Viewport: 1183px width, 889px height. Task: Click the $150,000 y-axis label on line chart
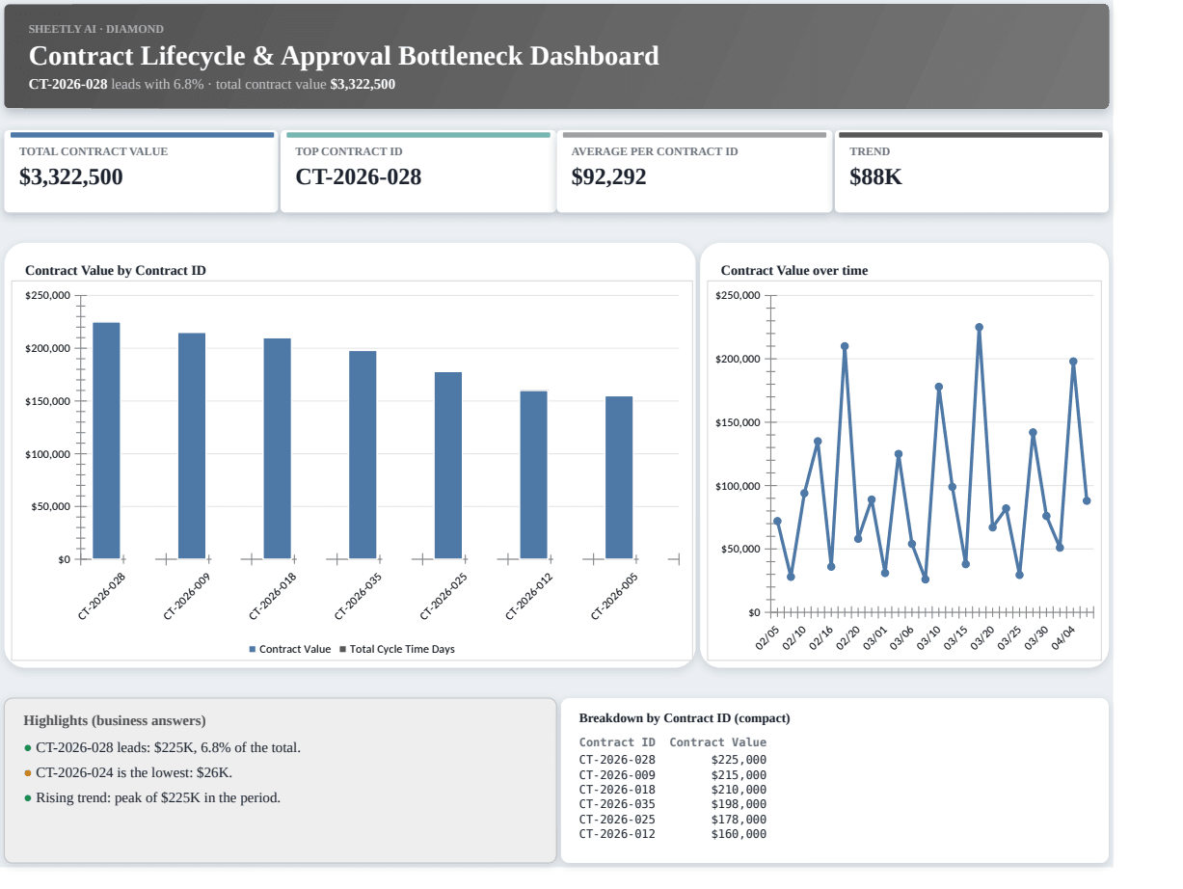739,422
